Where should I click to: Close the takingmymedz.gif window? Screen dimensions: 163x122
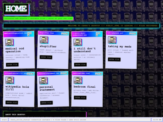point(135,33)
